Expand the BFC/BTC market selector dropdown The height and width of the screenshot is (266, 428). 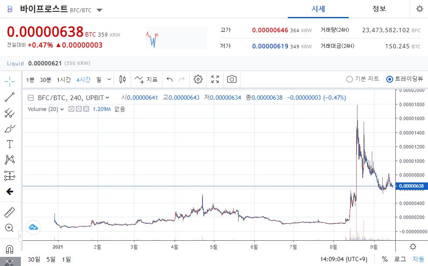[x=100, y=10]
